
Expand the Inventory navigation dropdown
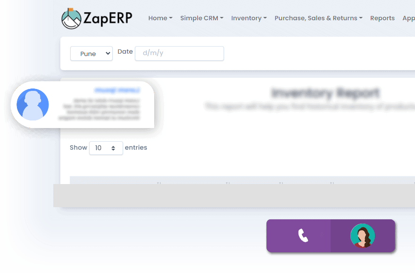249,18
